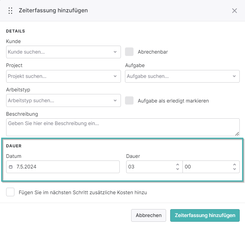The height and width of the screenshot is (227, 245).
Task: Expand the Projekt suchen dropdown
Action: (63, 76)
